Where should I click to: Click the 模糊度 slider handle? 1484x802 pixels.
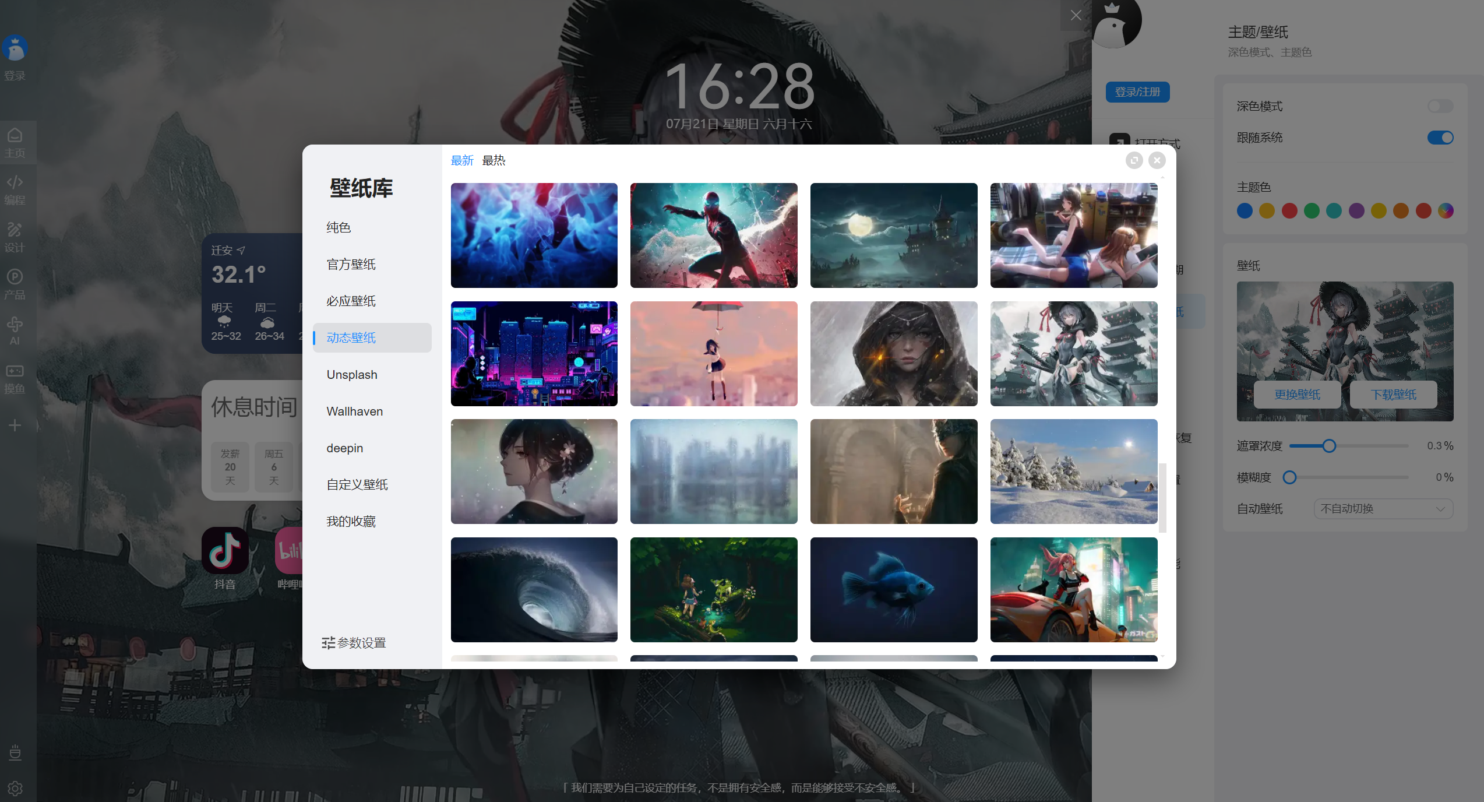point(1290,477)
